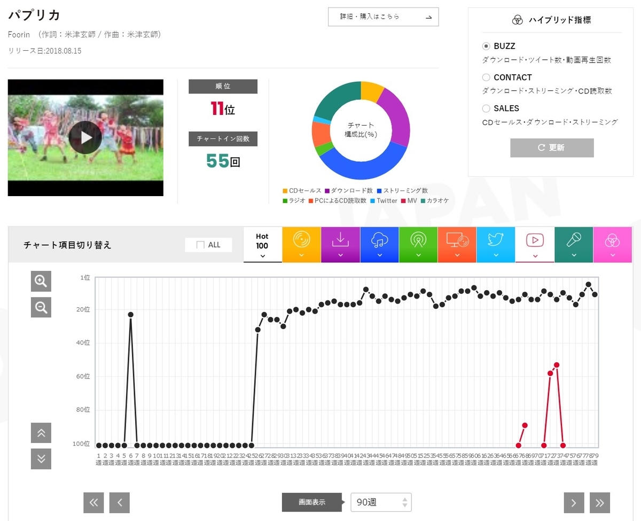Image resolution: width=641 pixels, height=521 pixels.
Task: Click the 画面表示 label button
Action: 312,502
